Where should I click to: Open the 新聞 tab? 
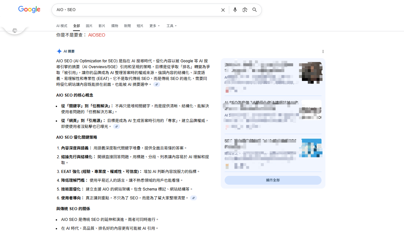127,26
